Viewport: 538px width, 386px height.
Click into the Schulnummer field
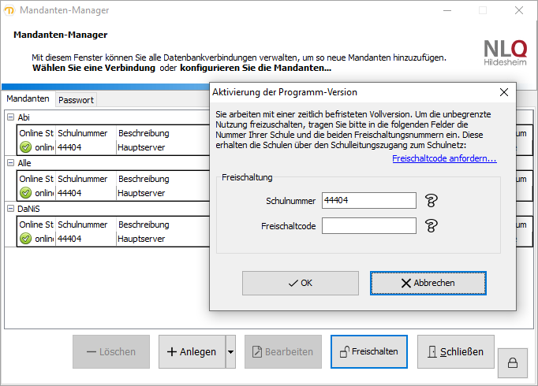[368, 201]
